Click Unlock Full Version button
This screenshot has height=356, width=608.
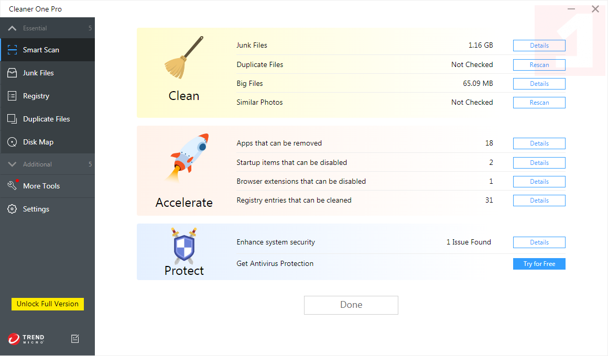point(47,304)
